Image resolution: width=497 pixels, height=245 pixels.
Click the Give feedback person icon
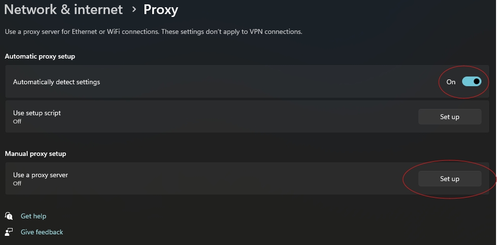click(9, 232)
